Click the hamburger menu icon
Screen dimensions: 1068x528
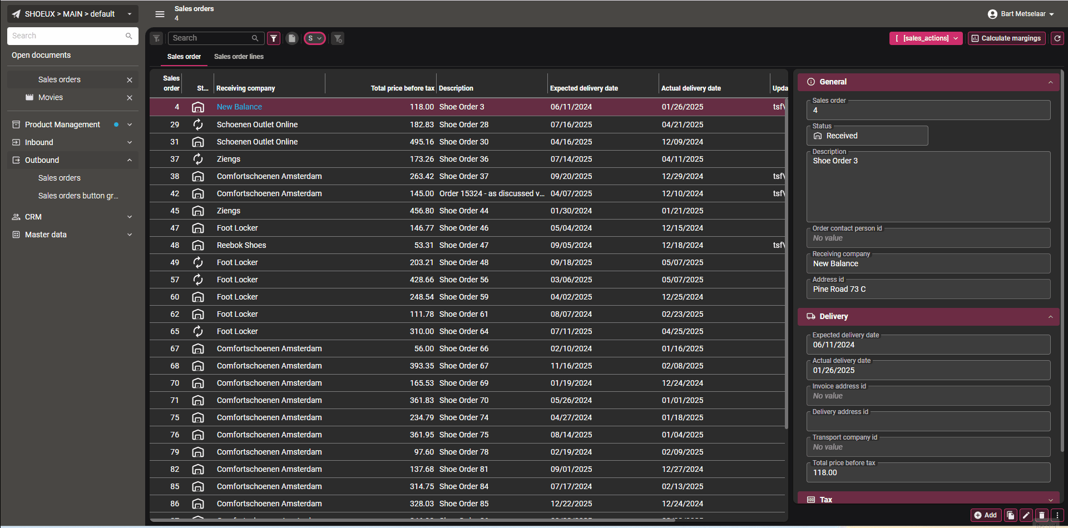[x=160, y=14]
